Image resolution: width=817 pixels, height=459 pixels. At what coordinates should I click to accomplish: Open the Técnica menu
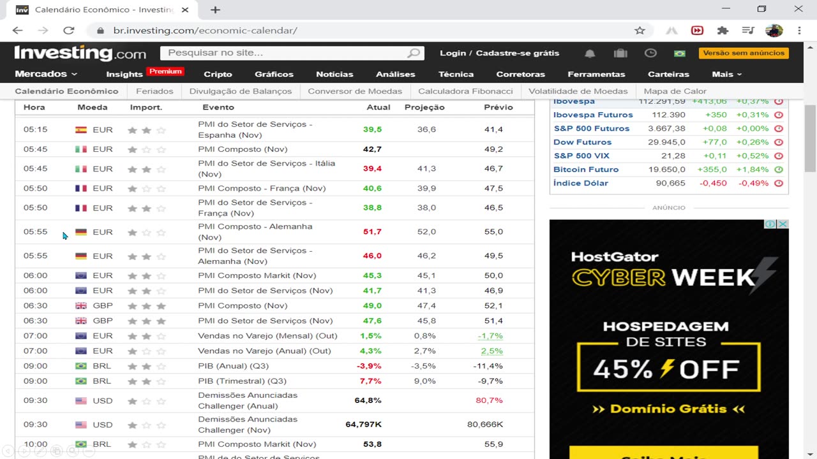click(456, 74)
